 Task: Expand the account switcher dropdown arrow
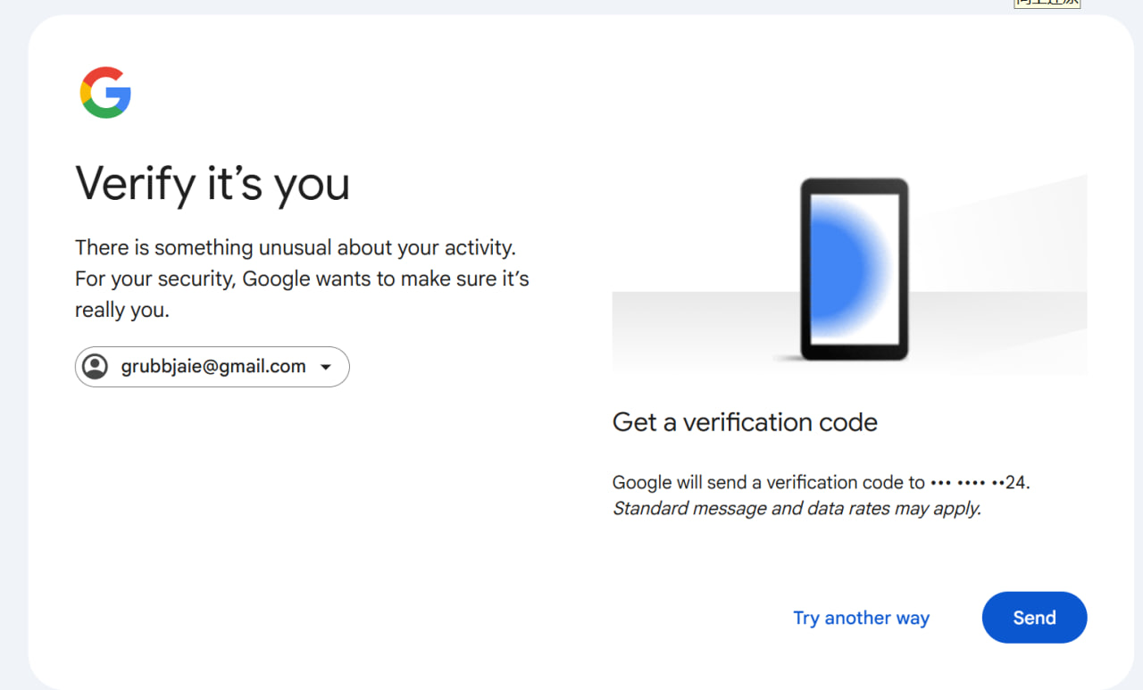(x=326, y=367)
